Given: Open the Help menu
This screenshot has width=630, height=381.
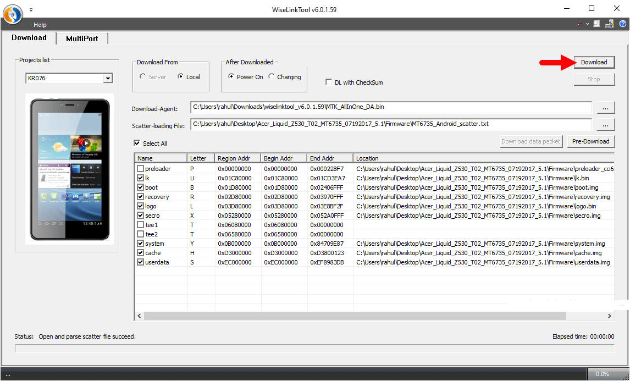Looking at the screenshot, I should pyautogui.click(x=40, y=25).
